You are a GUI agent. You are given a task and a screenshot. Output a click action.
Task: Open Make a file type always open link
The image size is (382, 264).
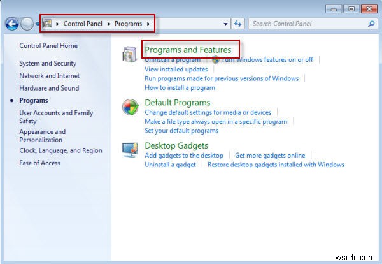pos(216,122)
